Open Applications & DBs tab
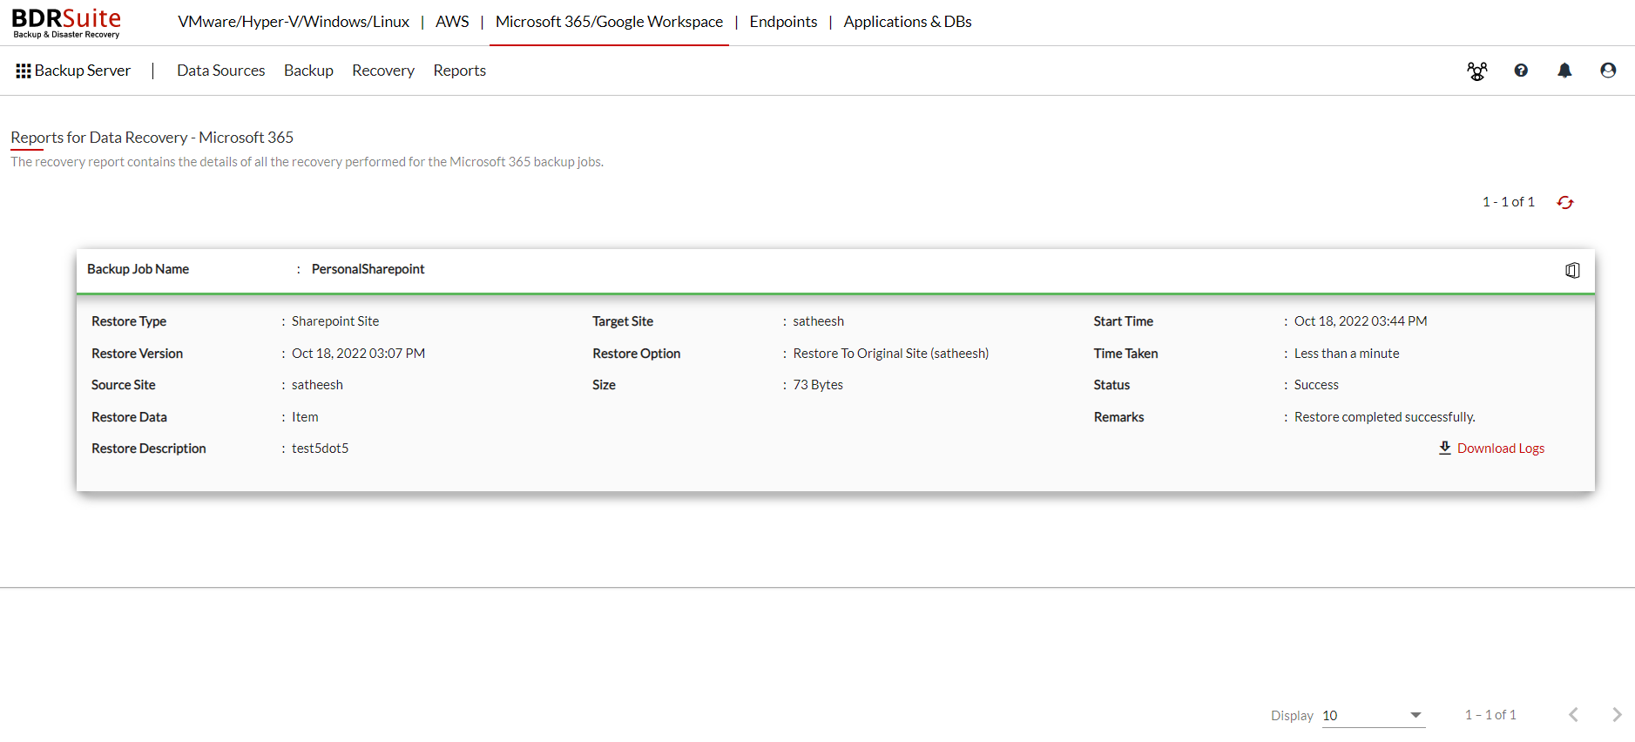Screen dimensions: 1635x742 908,22
